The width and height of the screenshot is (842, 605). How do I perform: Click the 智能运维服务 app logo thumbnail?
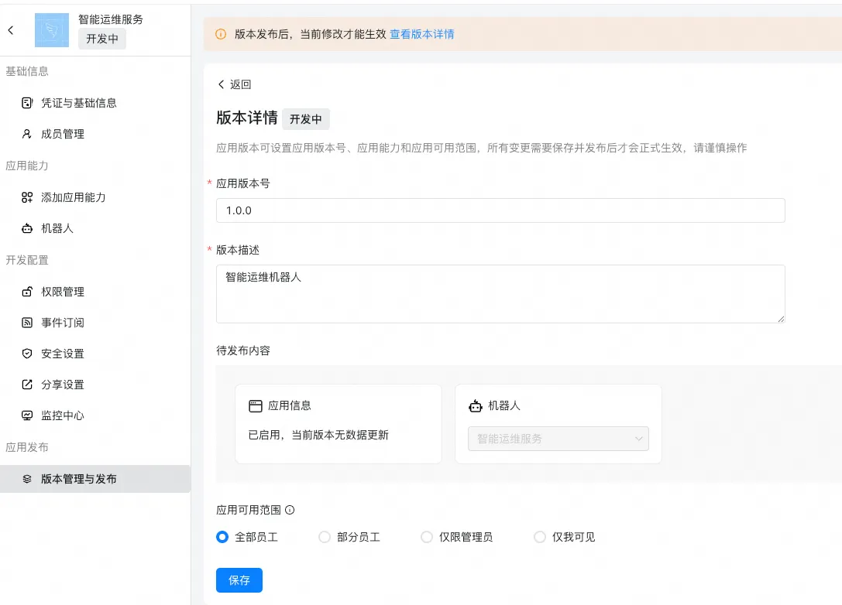point(52,30)
